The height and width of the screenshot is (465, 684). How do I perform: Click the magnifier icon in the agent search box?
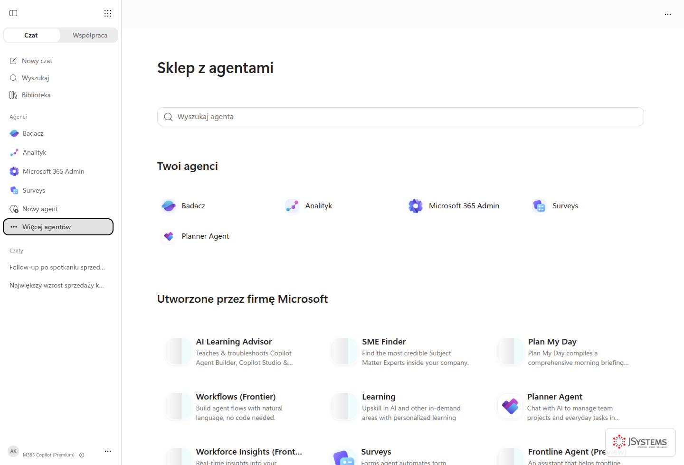pos(168,117)
